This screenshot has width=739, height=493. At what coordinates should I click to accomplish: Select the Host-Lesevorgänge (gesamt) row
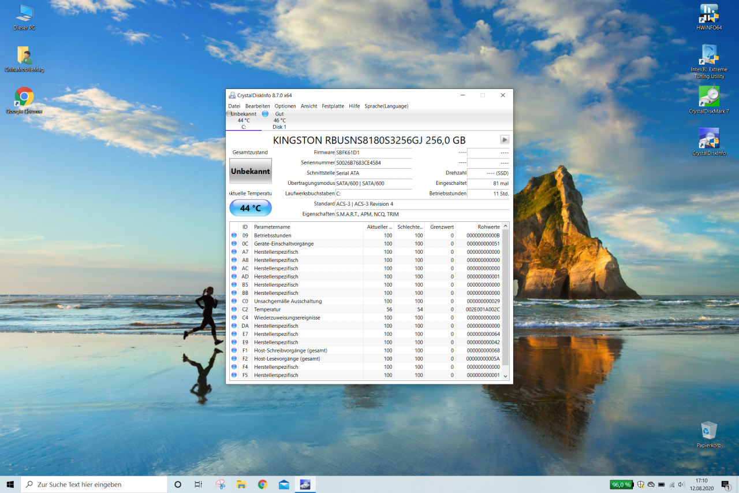365,358
